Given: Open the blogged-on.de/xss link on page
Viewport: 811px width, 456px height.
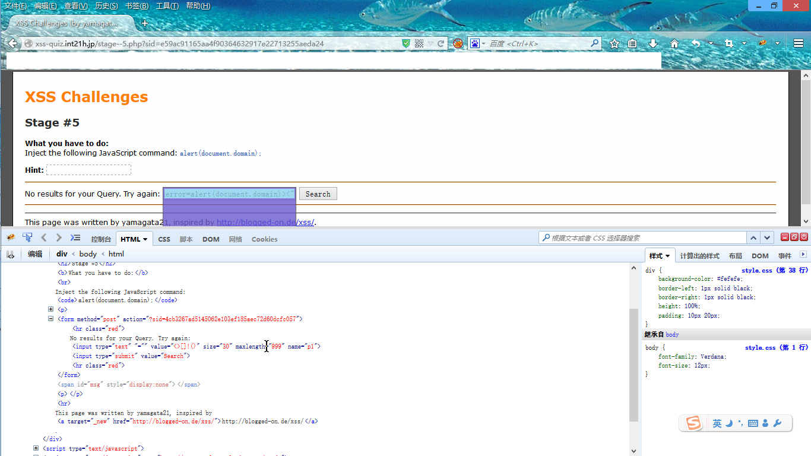Looking at the screenshot, I should coord(265,223).
